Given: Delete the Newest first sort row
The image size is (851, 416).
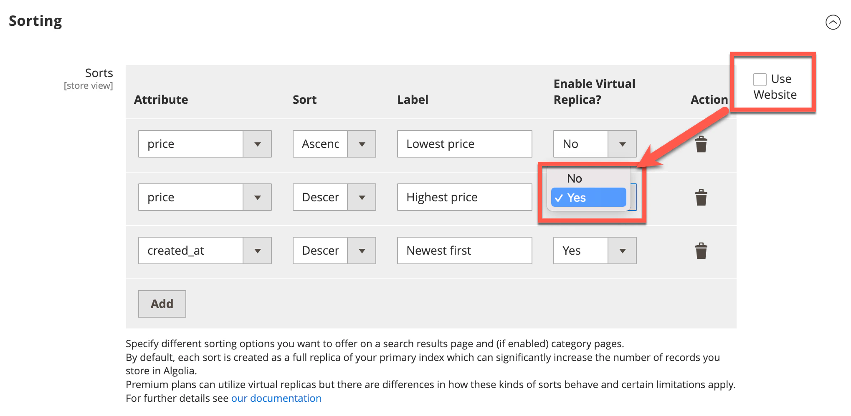Looking at the screenshot, I should click(x=701, y=251).
